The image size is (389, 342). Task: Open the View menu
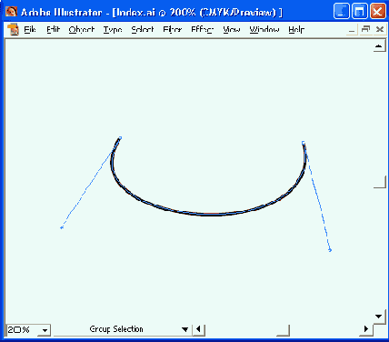tap(232, 30)
